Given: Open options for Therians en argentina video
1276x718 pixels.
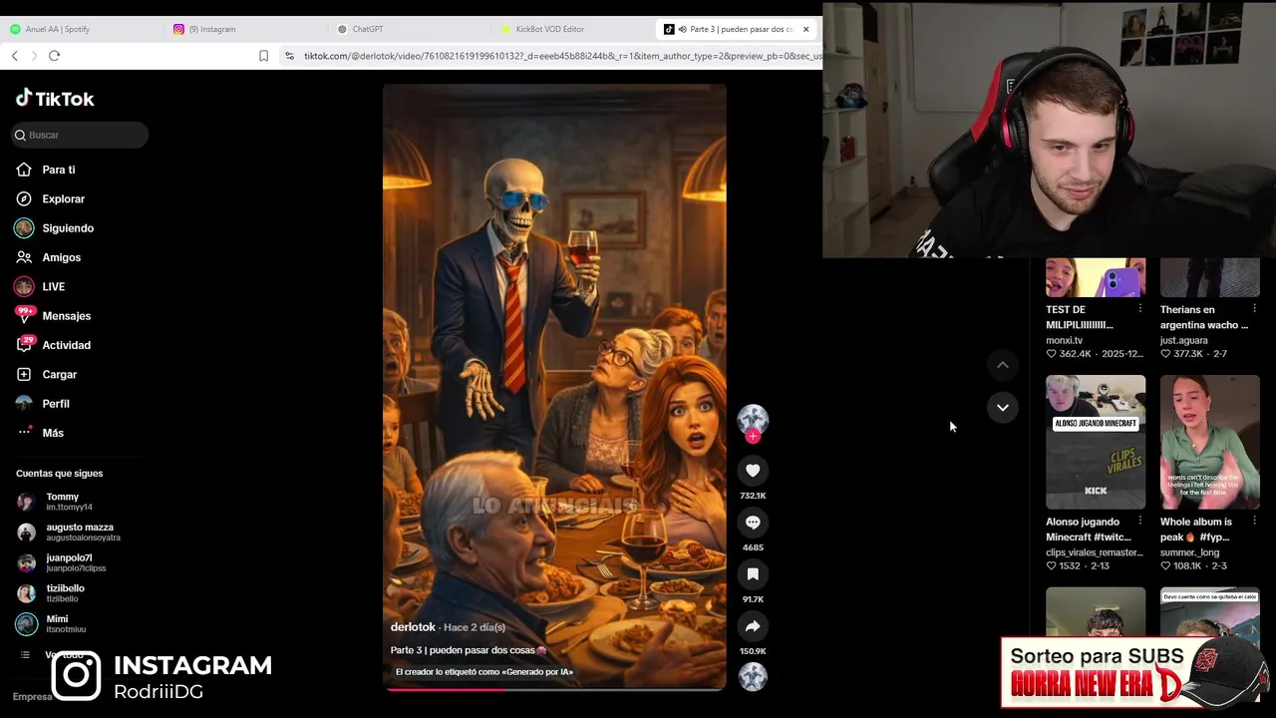Looking at the screenshot, I should click(1254, 309).
